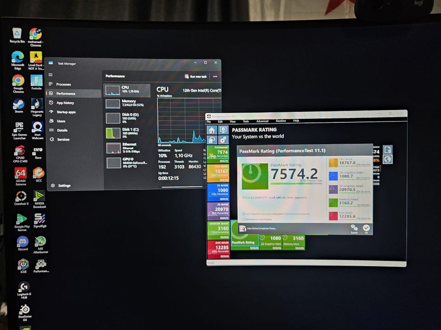This screenshot has height=330, width=441.
Task: Select the bottom Memory Mark 3160 tile
Action: (294, 242)
